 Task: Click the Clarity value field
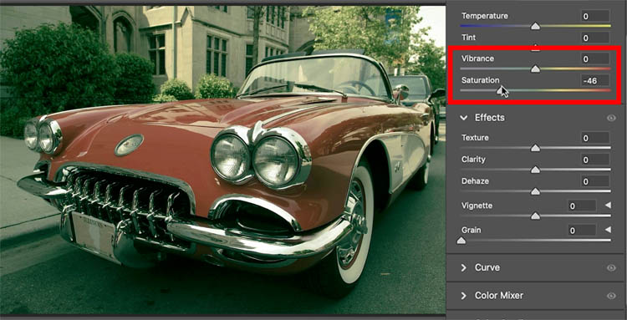coord(595,160)
